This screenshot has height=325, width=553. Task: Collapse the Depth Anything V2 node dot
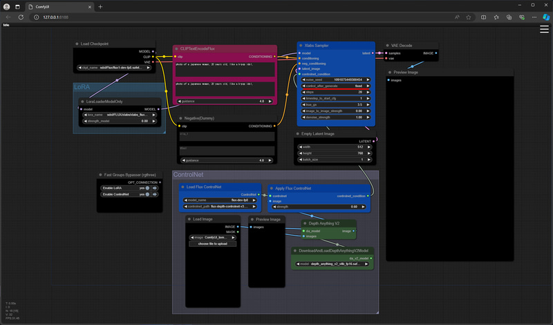(x=305, y=223)
